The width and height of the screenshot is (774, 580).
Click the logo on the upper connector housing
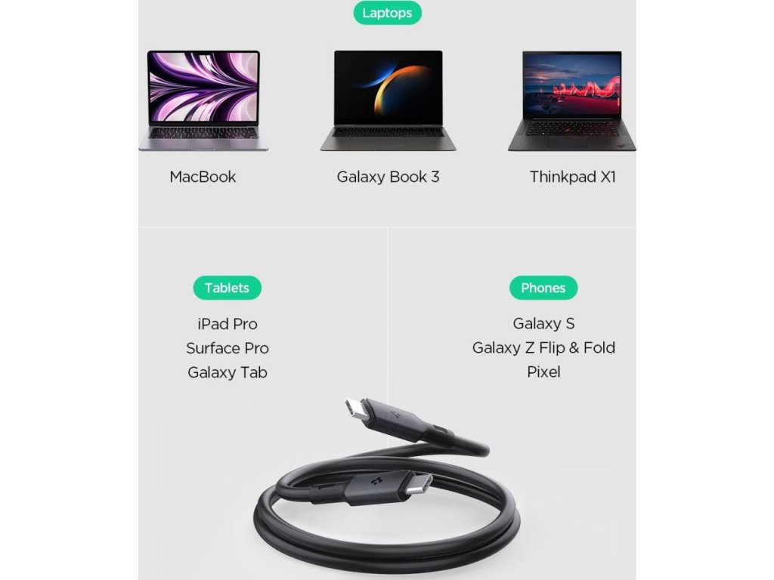(395, 415)
